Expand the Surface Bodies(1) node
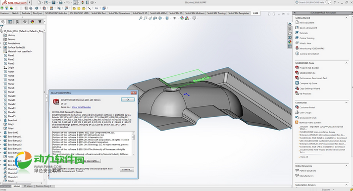The width and height of the screenshot is (353, 191). coord(1,48)
